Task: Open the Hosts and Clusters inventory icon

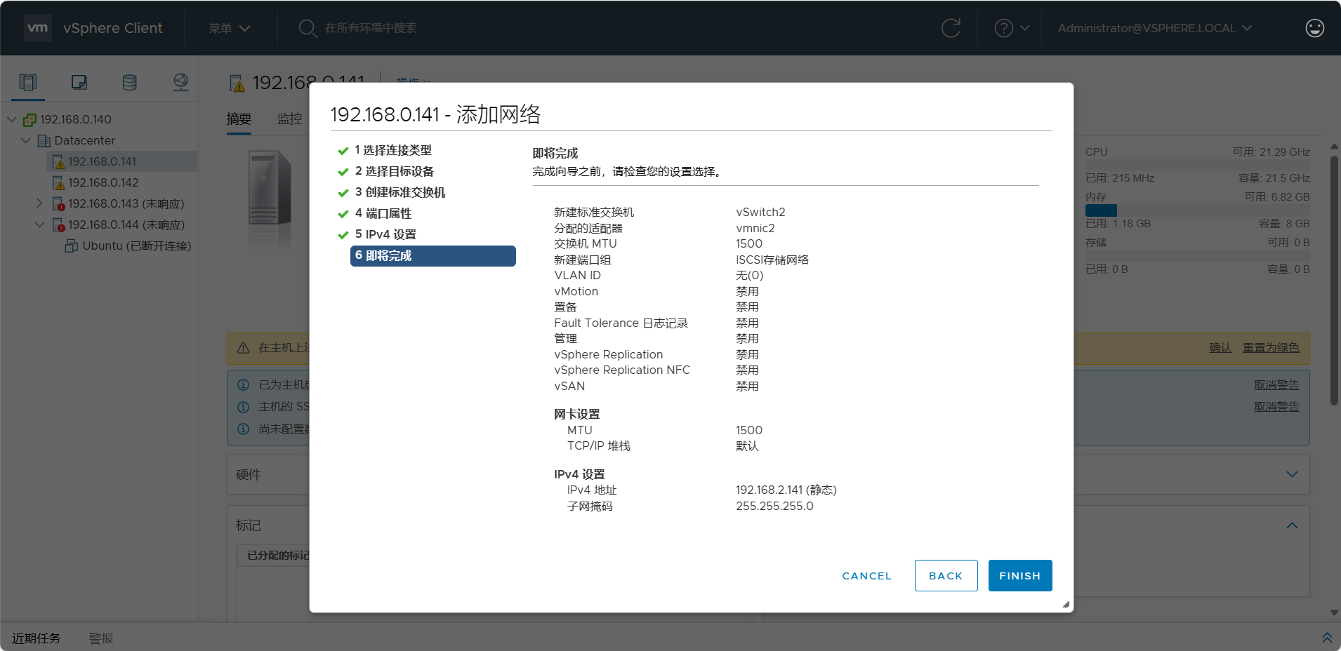Action: tap(28, 83)
